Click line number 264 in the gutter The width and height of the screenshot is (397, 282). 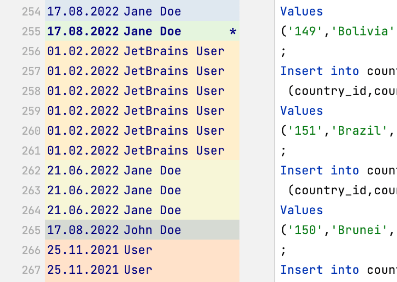31,210
